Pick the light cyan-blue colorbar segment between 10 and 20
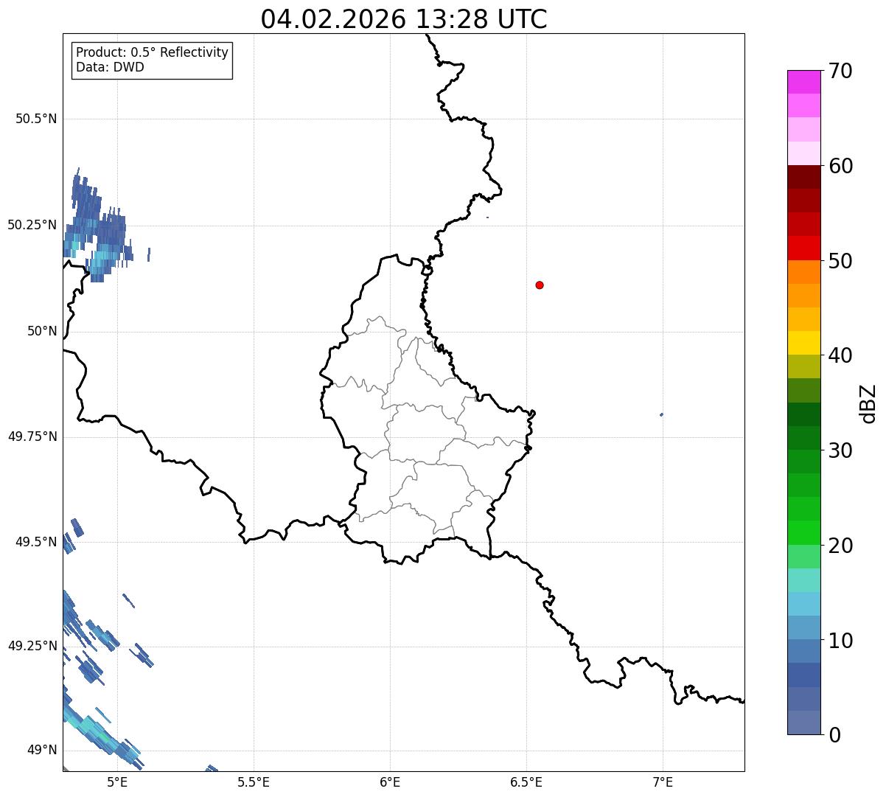Viewport: 886px width, 797px height. click(x=803, y=604)
